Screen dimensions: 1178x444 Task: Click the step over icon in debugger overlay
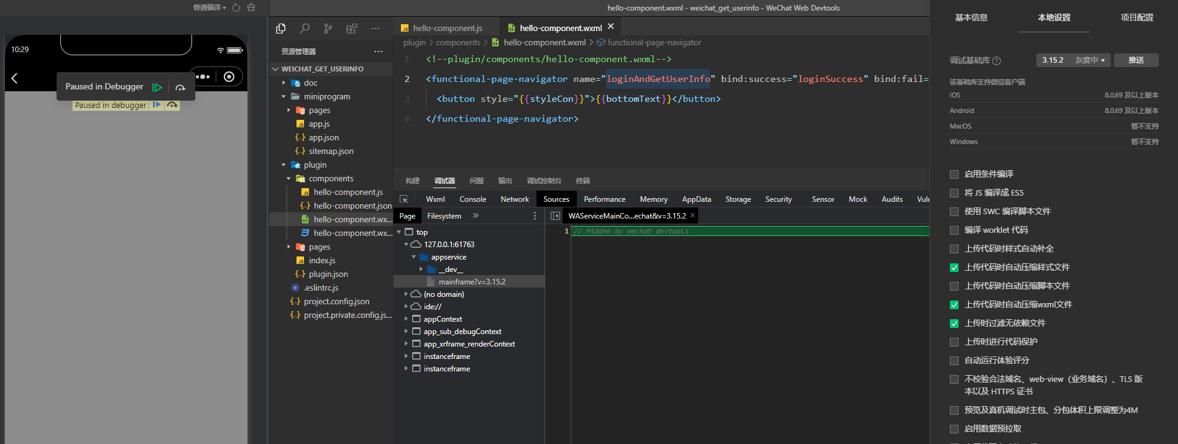tap(180, 88)
